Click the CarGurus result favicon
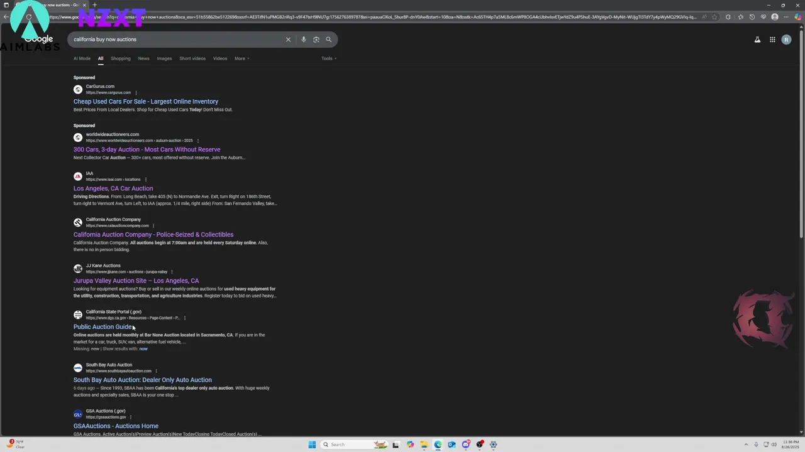805x452 pixels. [x=78, y=90]
